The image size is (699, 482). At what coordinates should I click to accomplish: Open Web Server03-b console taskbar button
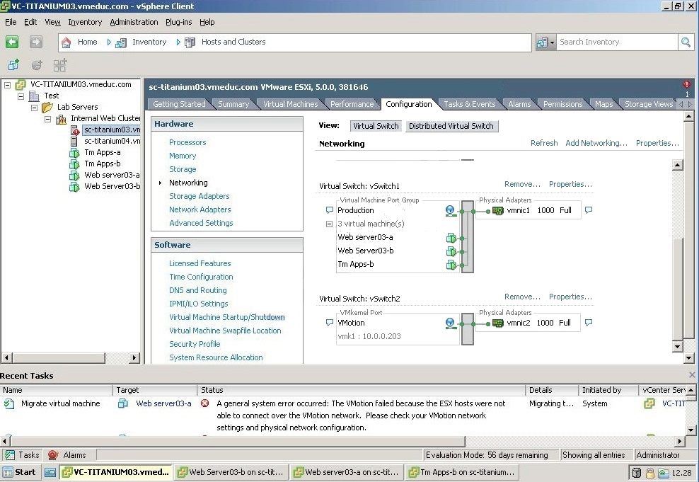point(231,472)
